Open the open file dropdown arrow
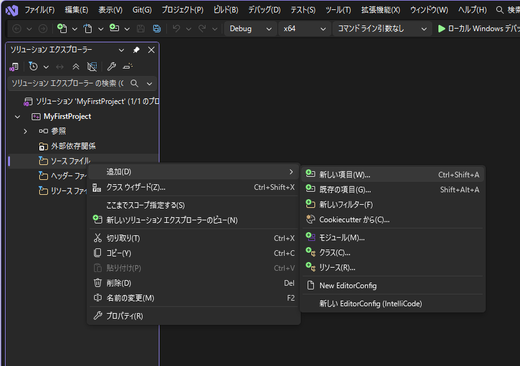 101,29
